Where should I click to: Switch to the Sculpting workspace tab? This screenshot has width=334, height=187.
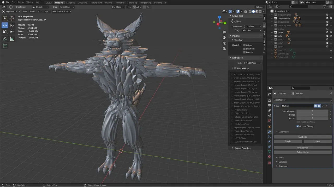pos(70,3)
